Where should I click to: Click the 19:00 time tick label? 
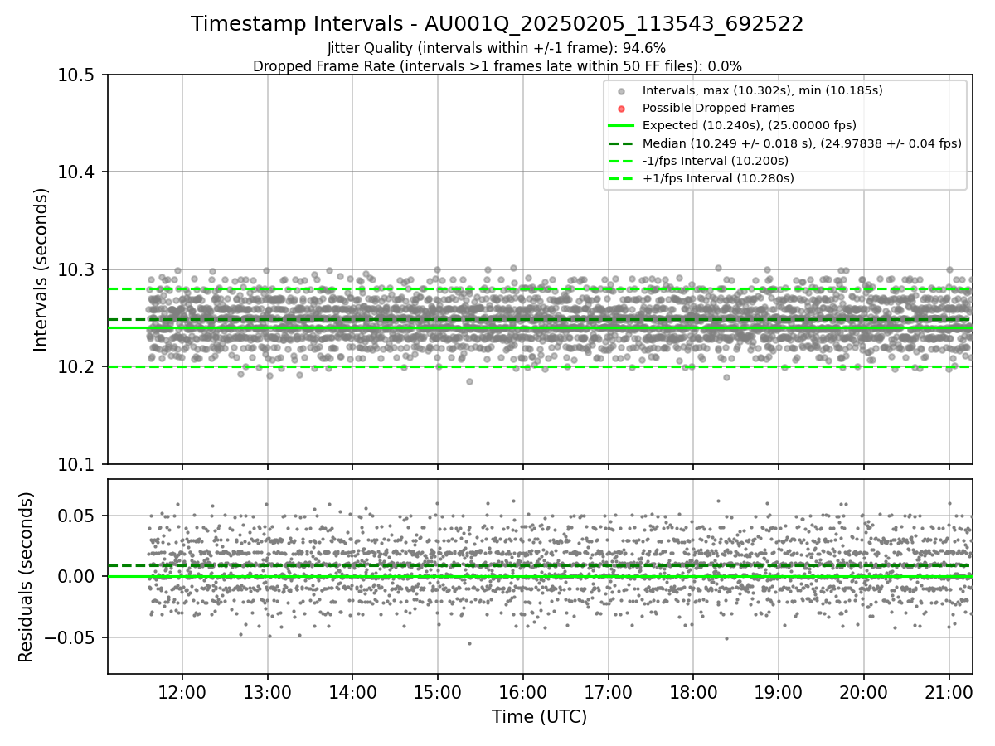[x=779, y=691]
